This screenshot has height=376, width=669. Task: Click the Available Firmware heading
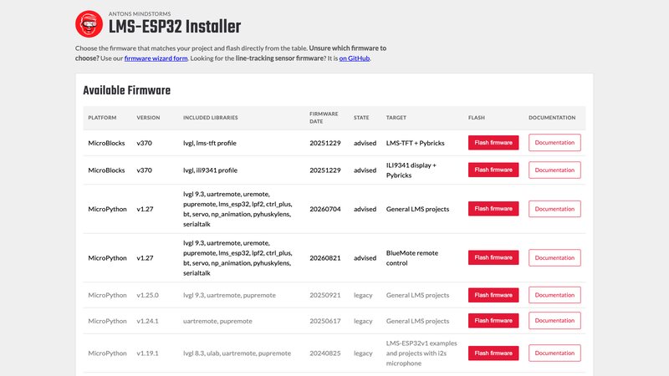pyautogui.click(x=127, y=90)
